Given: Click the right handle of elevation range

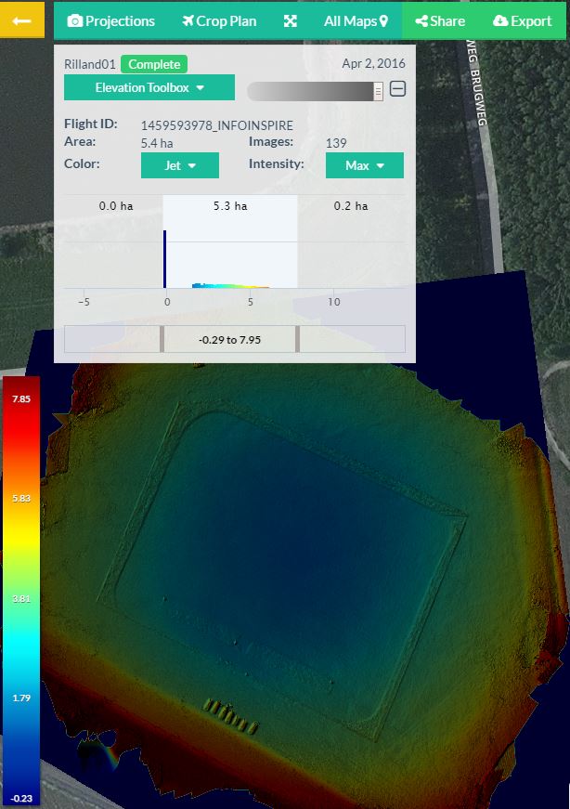Looking at the screenshot, I should click(x=297, y=339).
